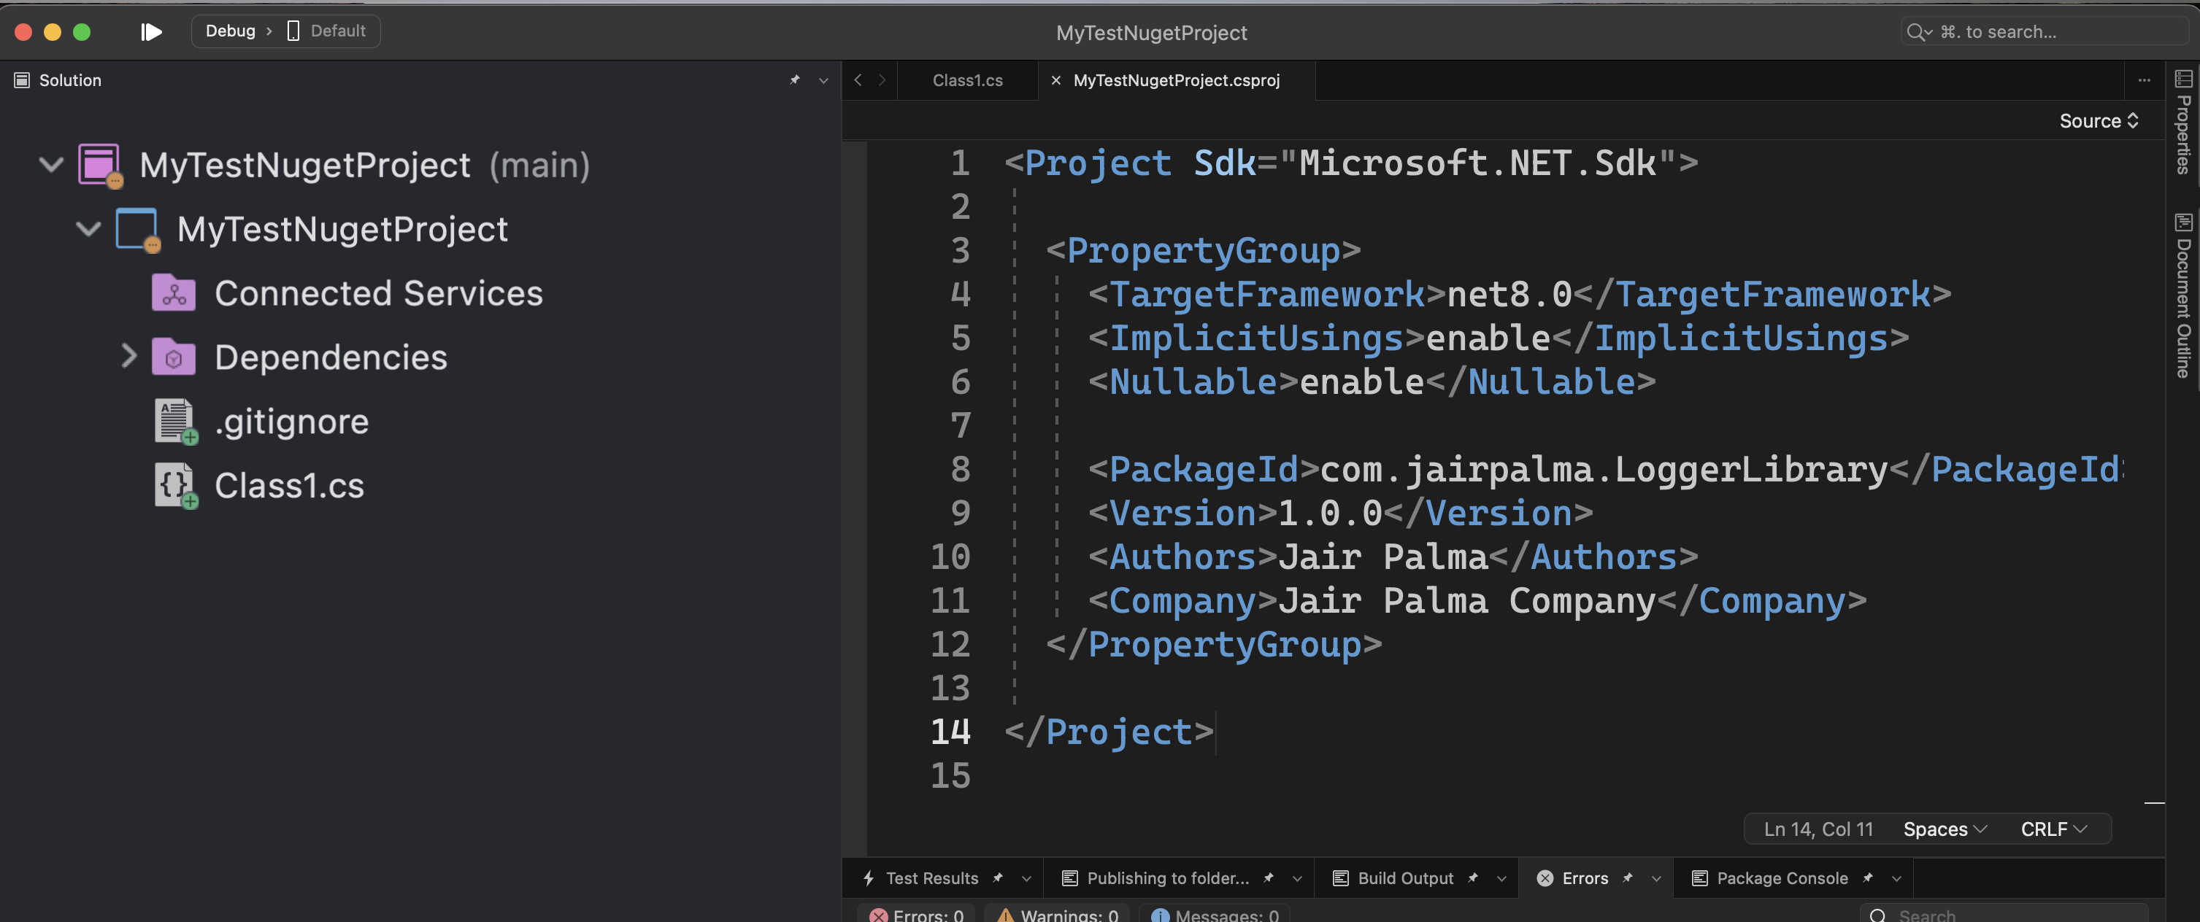
Task: Click the Run/Start debugging play icon
Action: click(x=151, y=31)
